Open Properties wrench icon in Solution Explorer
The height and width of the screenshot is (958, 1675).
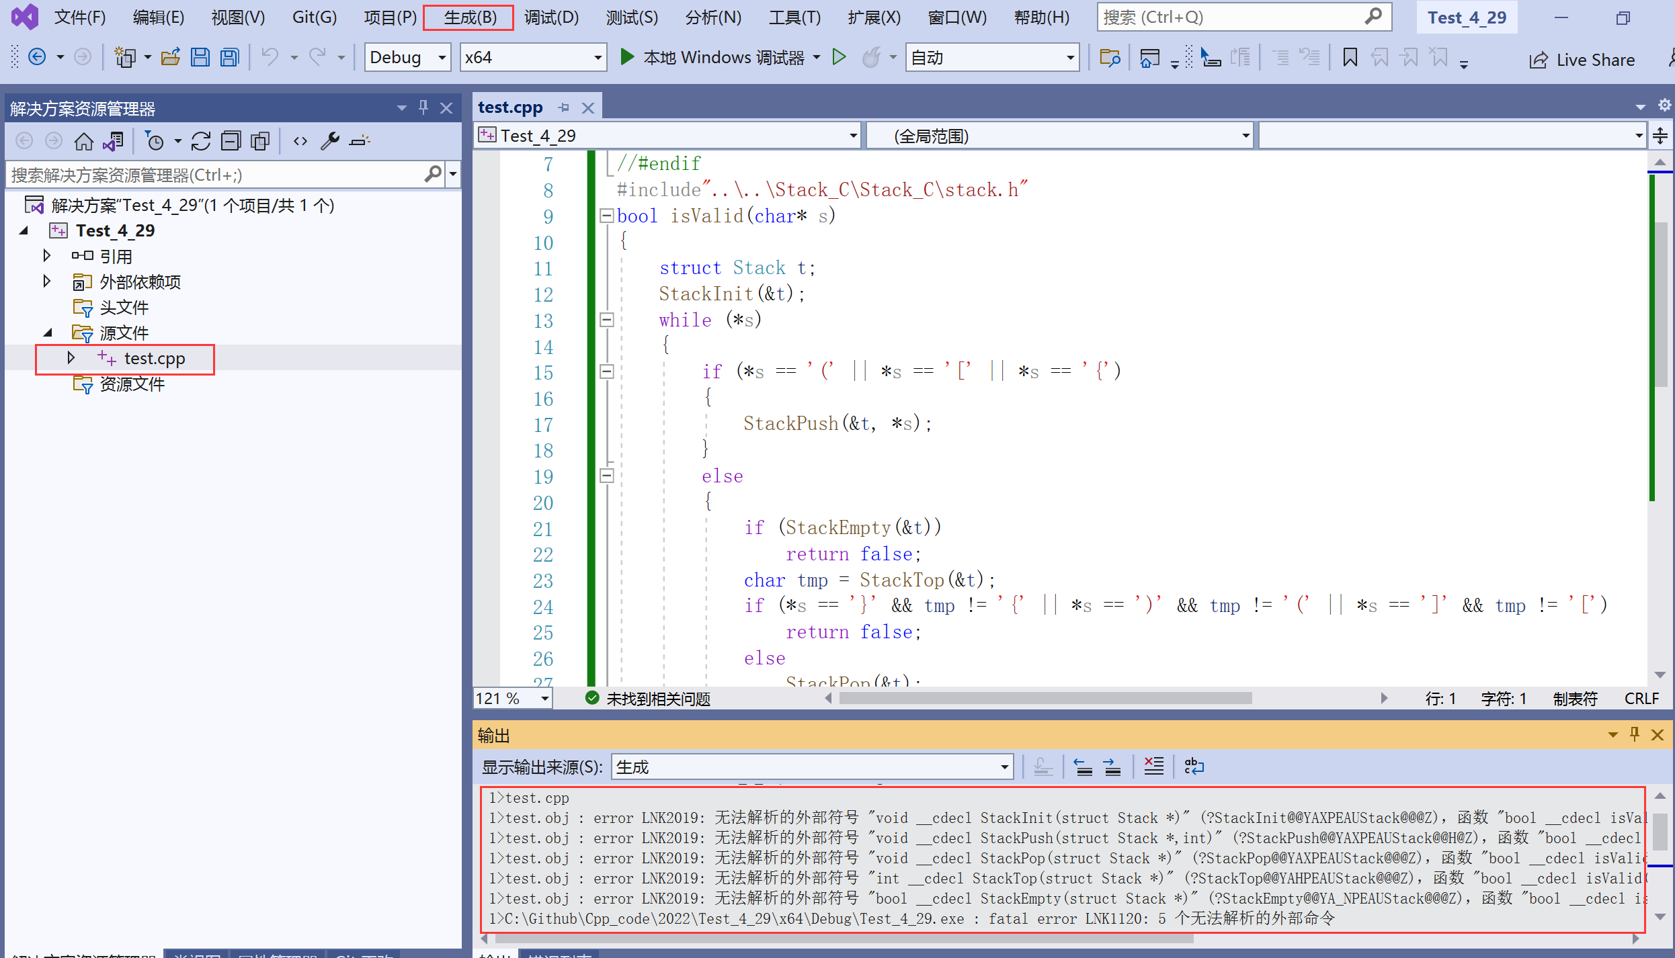coord(329,141)
